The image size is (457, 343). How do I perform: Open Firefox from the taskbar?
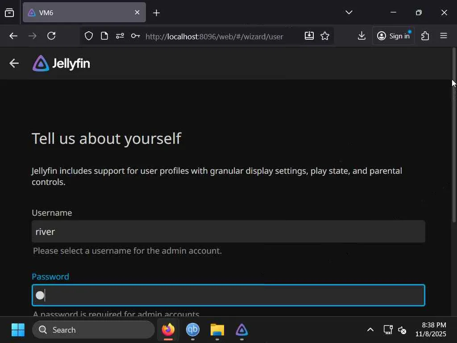point(168,330)
